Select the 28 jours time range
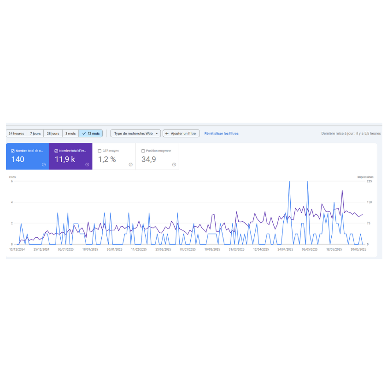The width and height of the screenshot is (387, 387). (x=53, y=133)
